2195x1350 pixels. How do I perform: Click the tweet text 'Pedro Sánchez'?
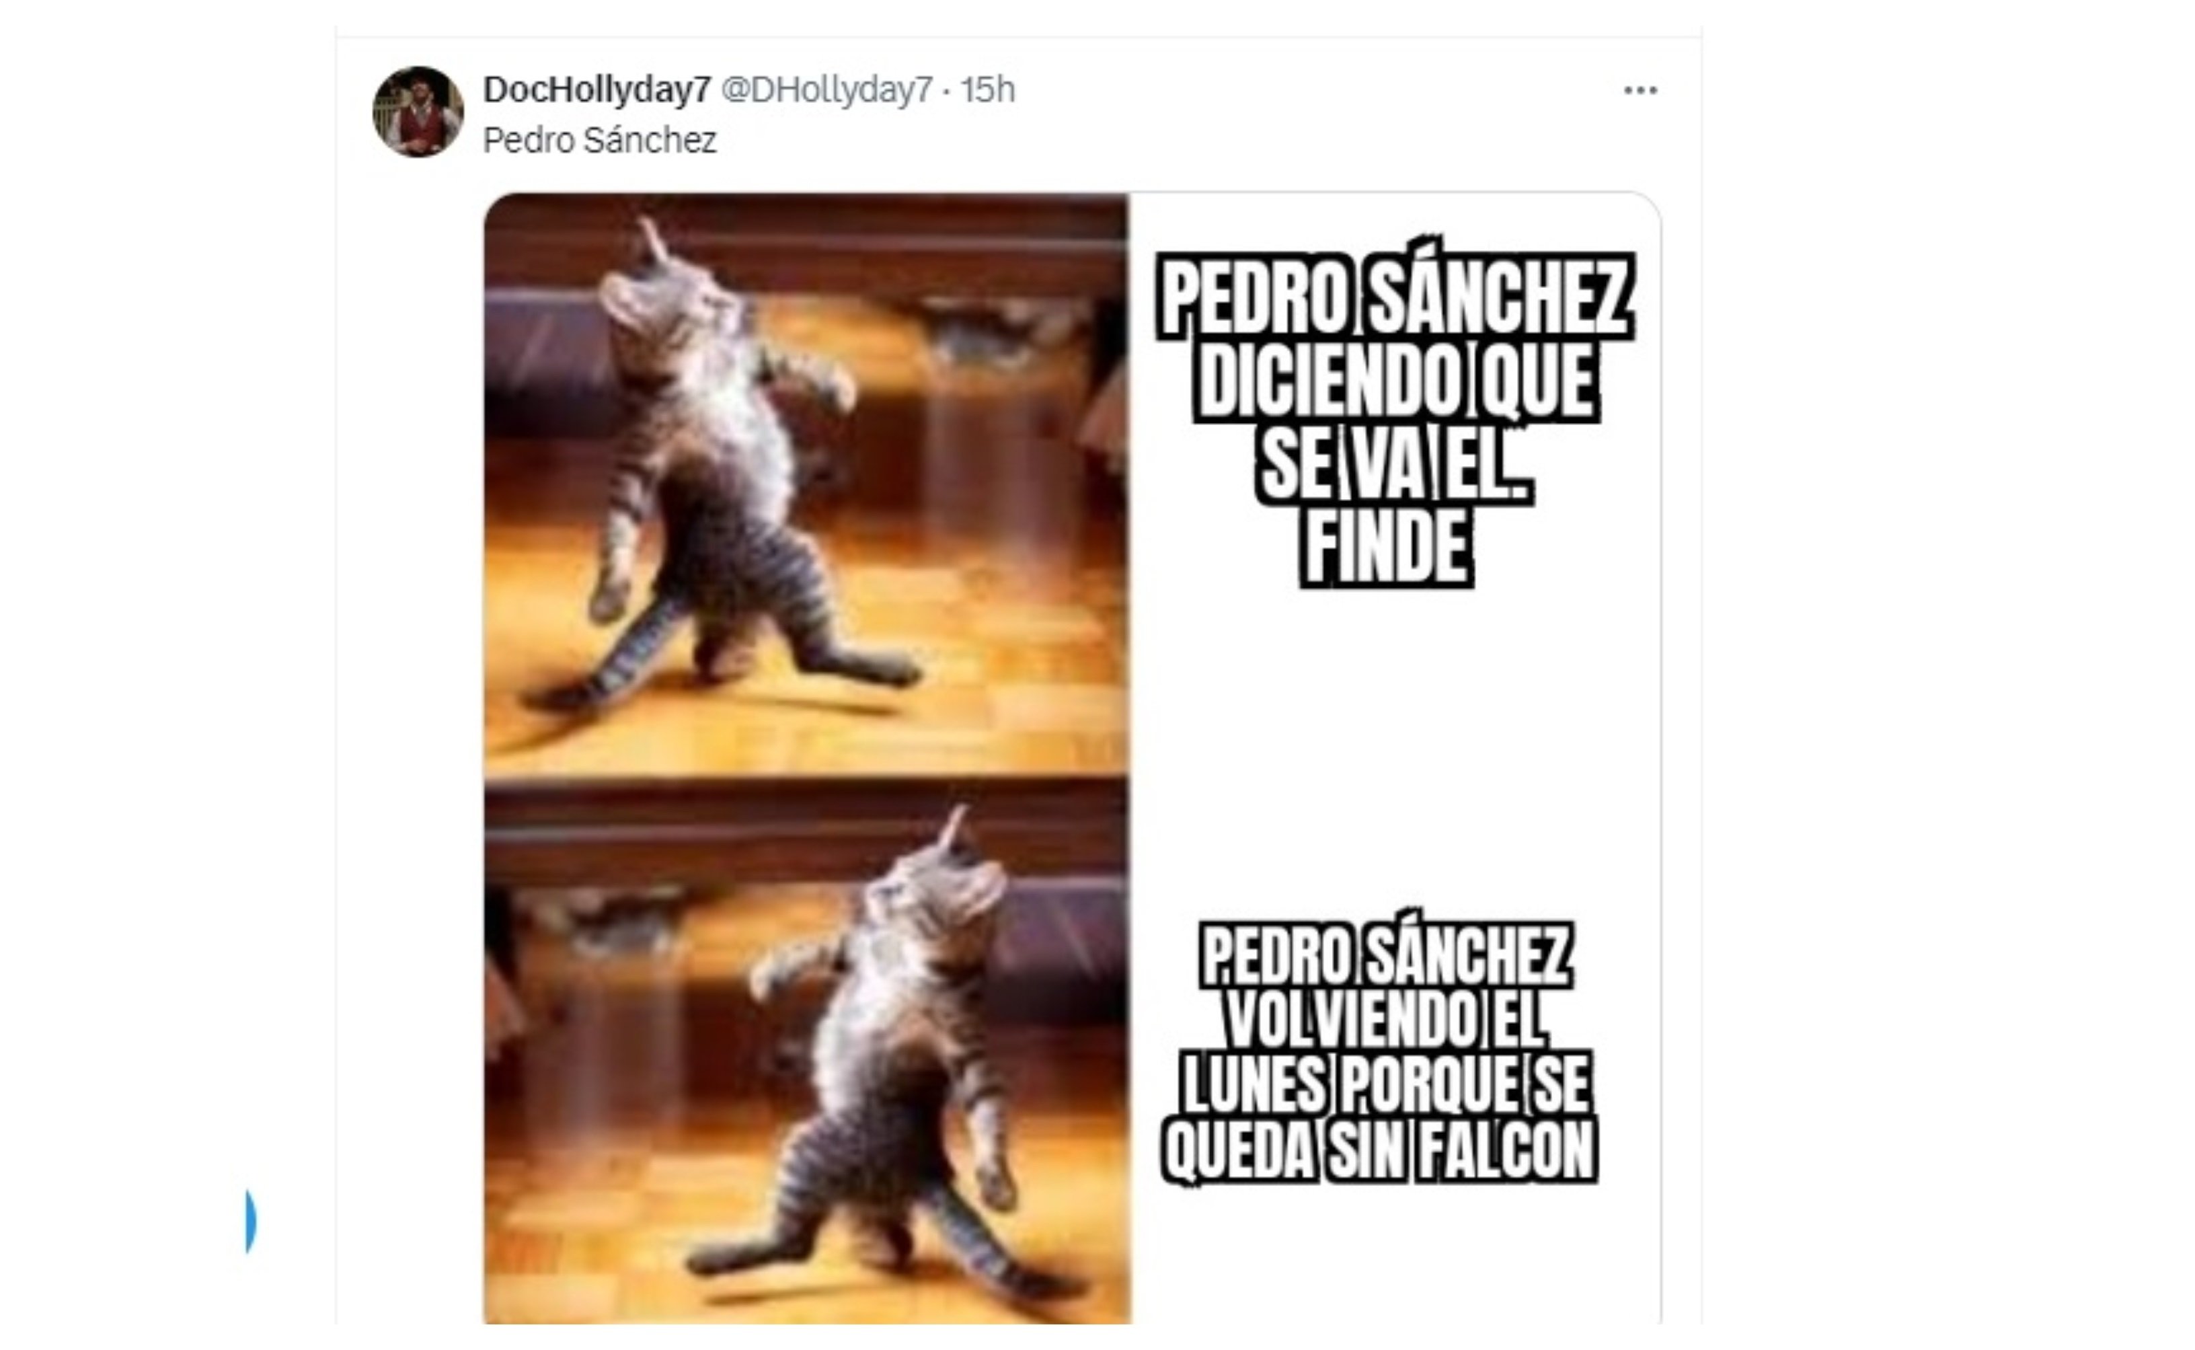coord(600,140)
